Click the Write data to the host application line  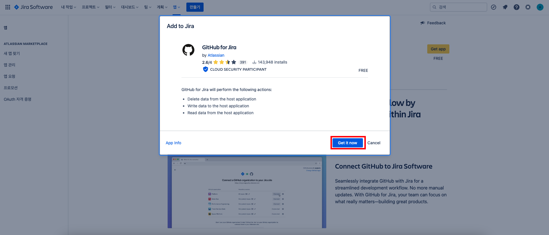218,106
